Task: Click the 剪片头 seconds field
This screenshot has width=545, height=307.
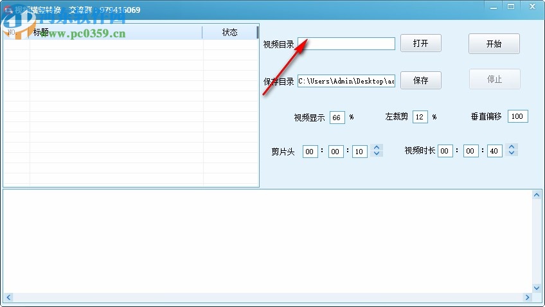Action: [359, 152]
